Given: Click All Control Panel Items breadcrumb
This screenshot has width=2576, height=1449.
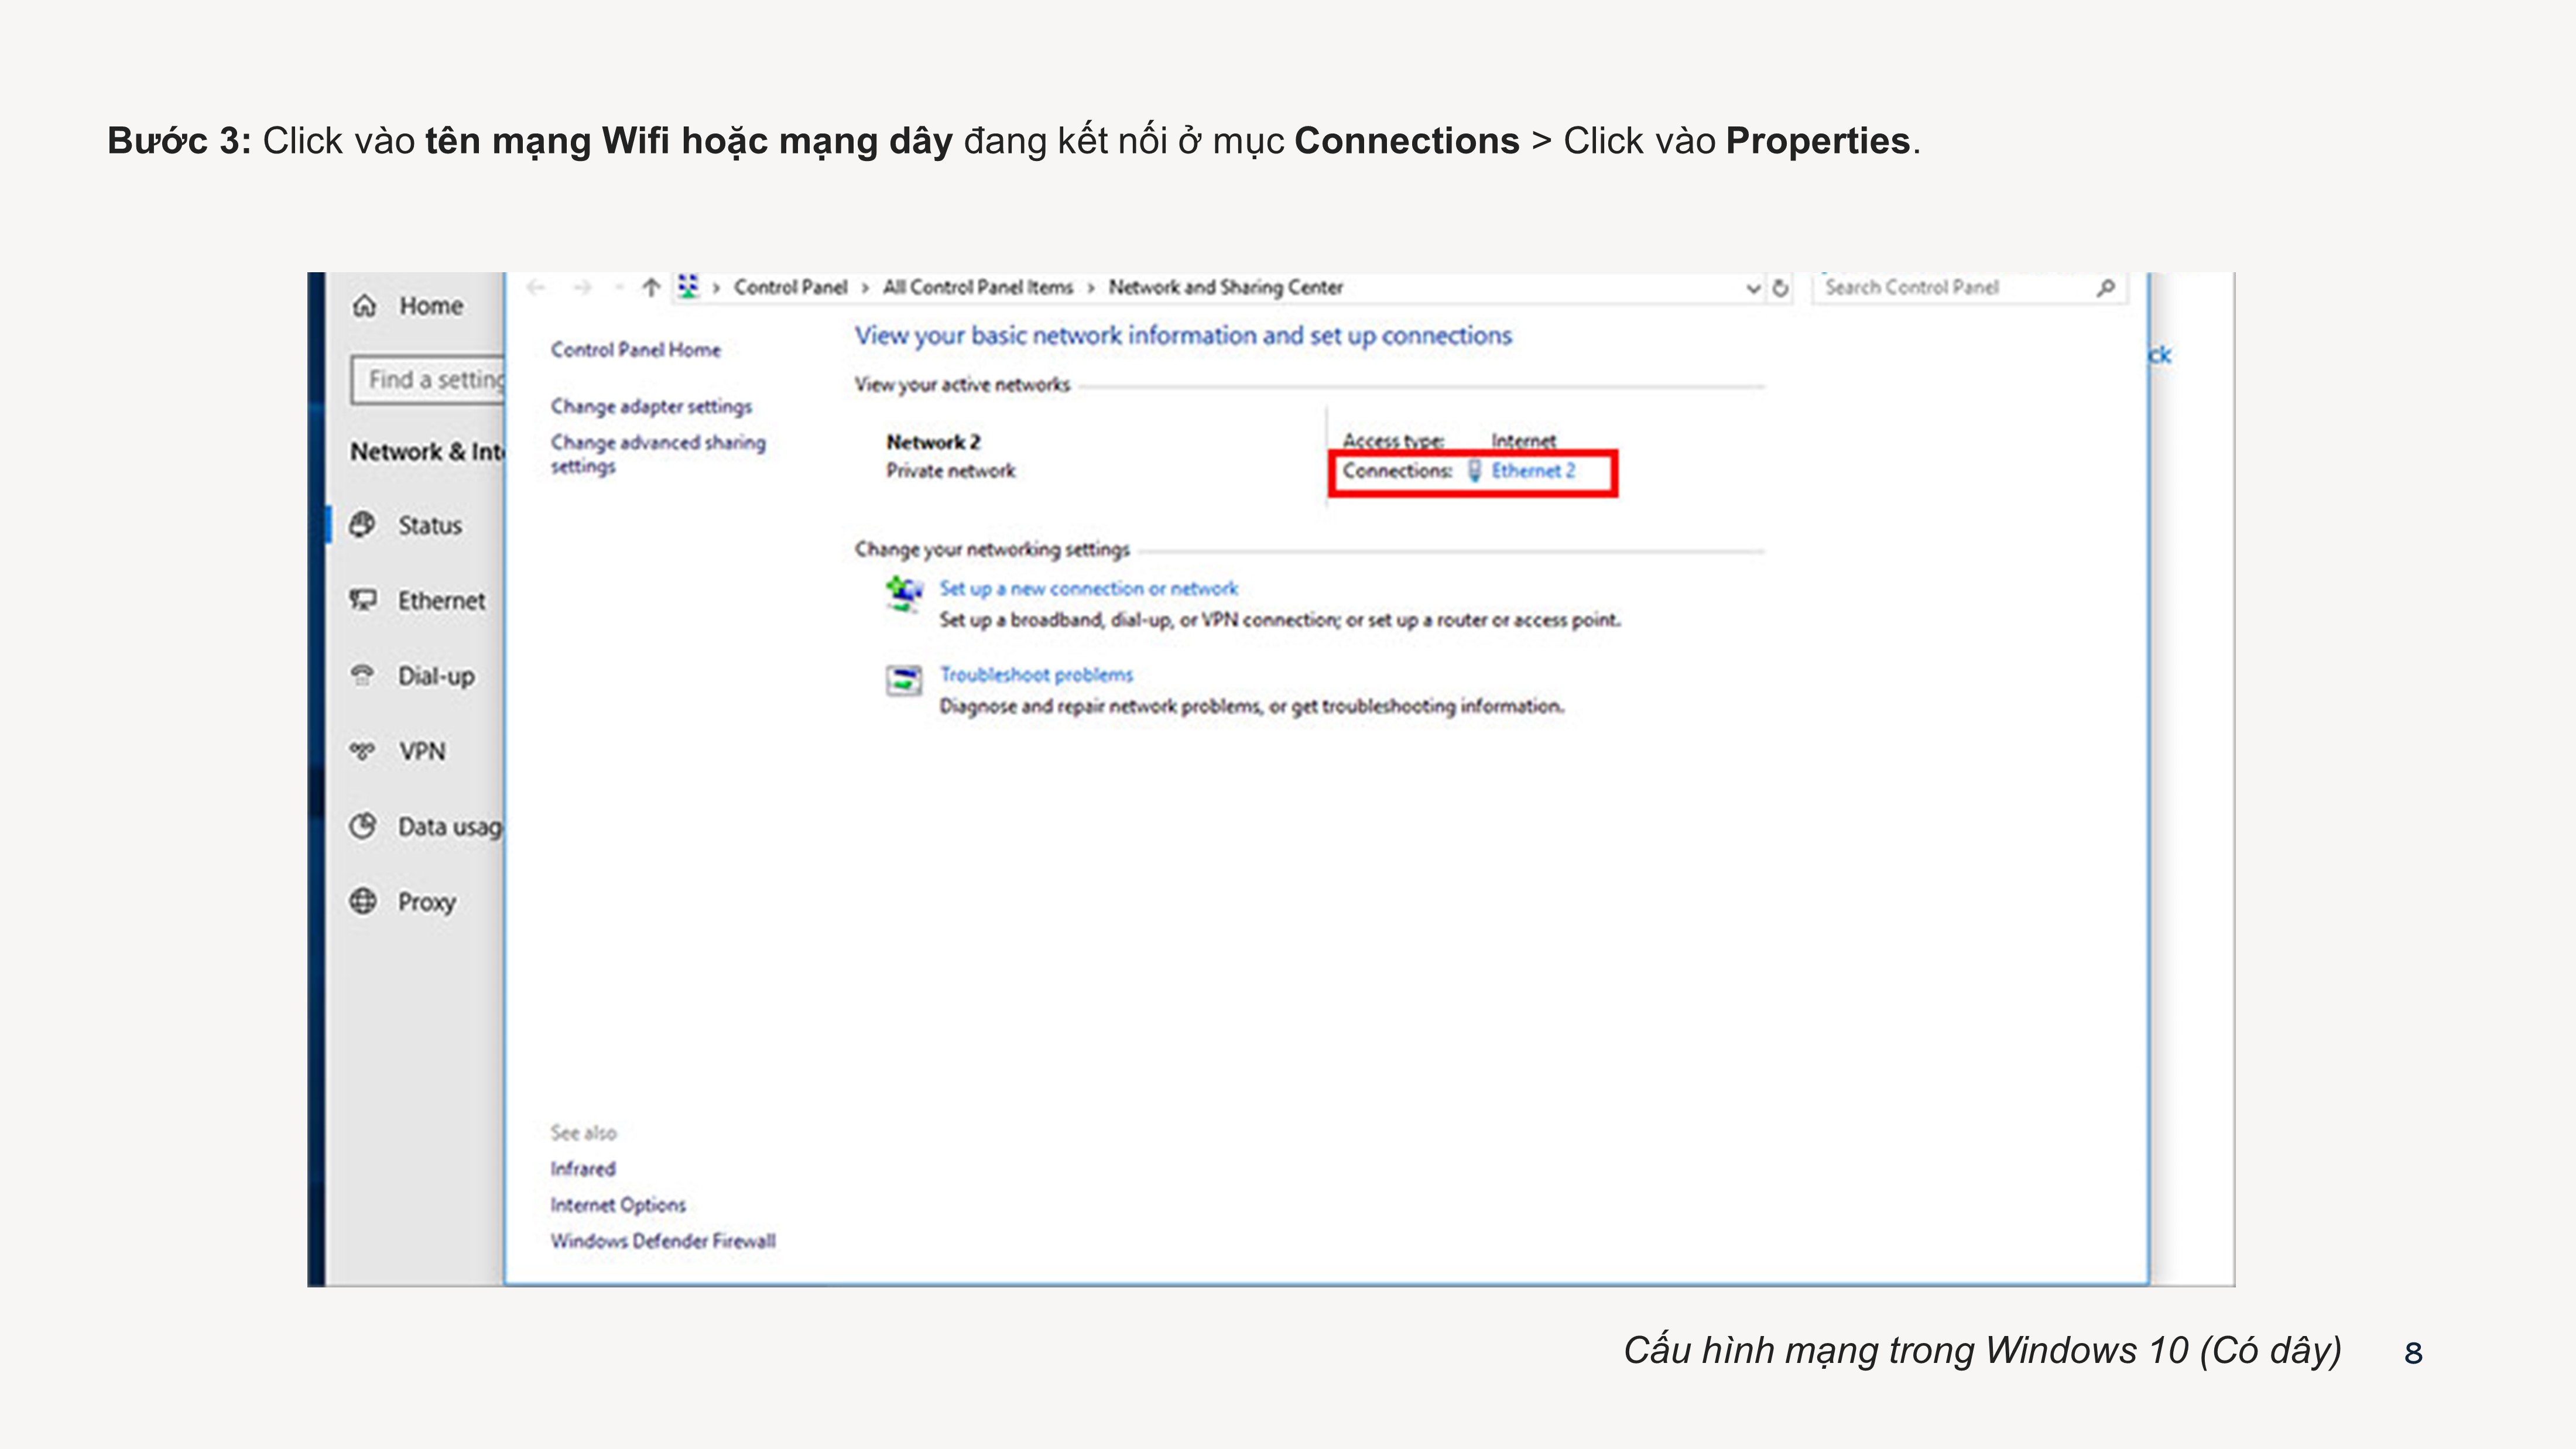Looking at the screenshot, I should pos(978,288).
